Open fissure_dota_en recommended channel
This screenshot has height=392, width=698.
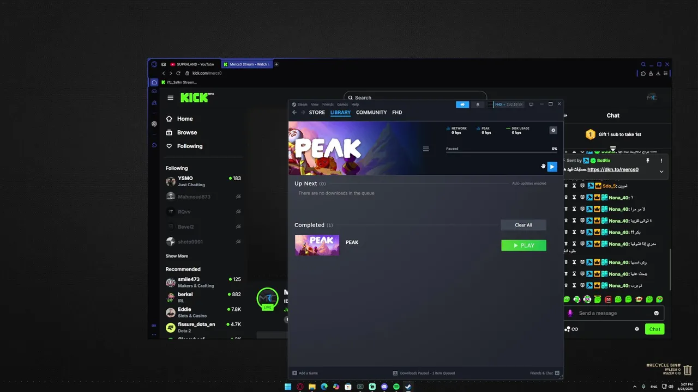pyautogui.click(x=203, y=327)
